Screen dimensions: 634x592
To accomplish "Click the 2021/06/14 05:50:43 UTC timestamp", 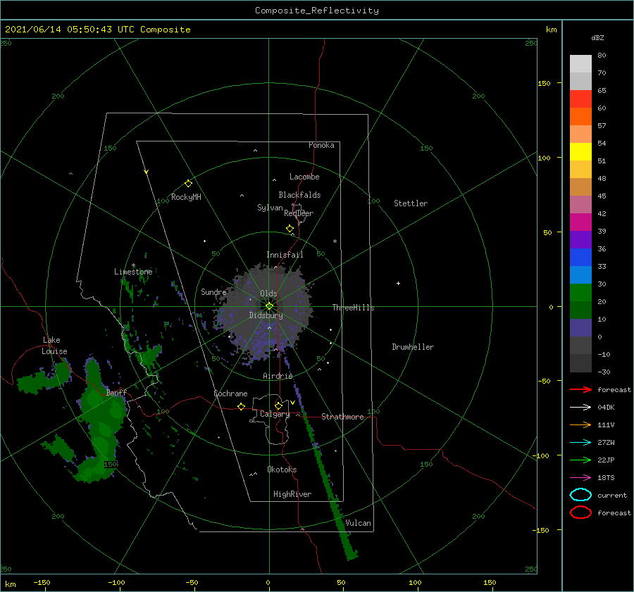I will click(70, 30).
